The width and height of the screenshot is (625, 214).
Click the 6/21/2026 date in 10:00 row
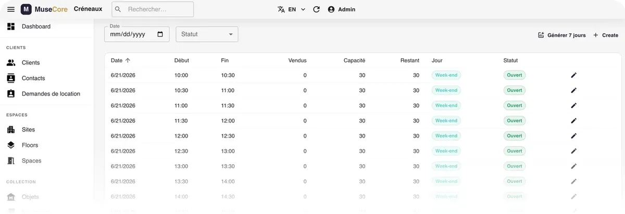click(123, 75)
